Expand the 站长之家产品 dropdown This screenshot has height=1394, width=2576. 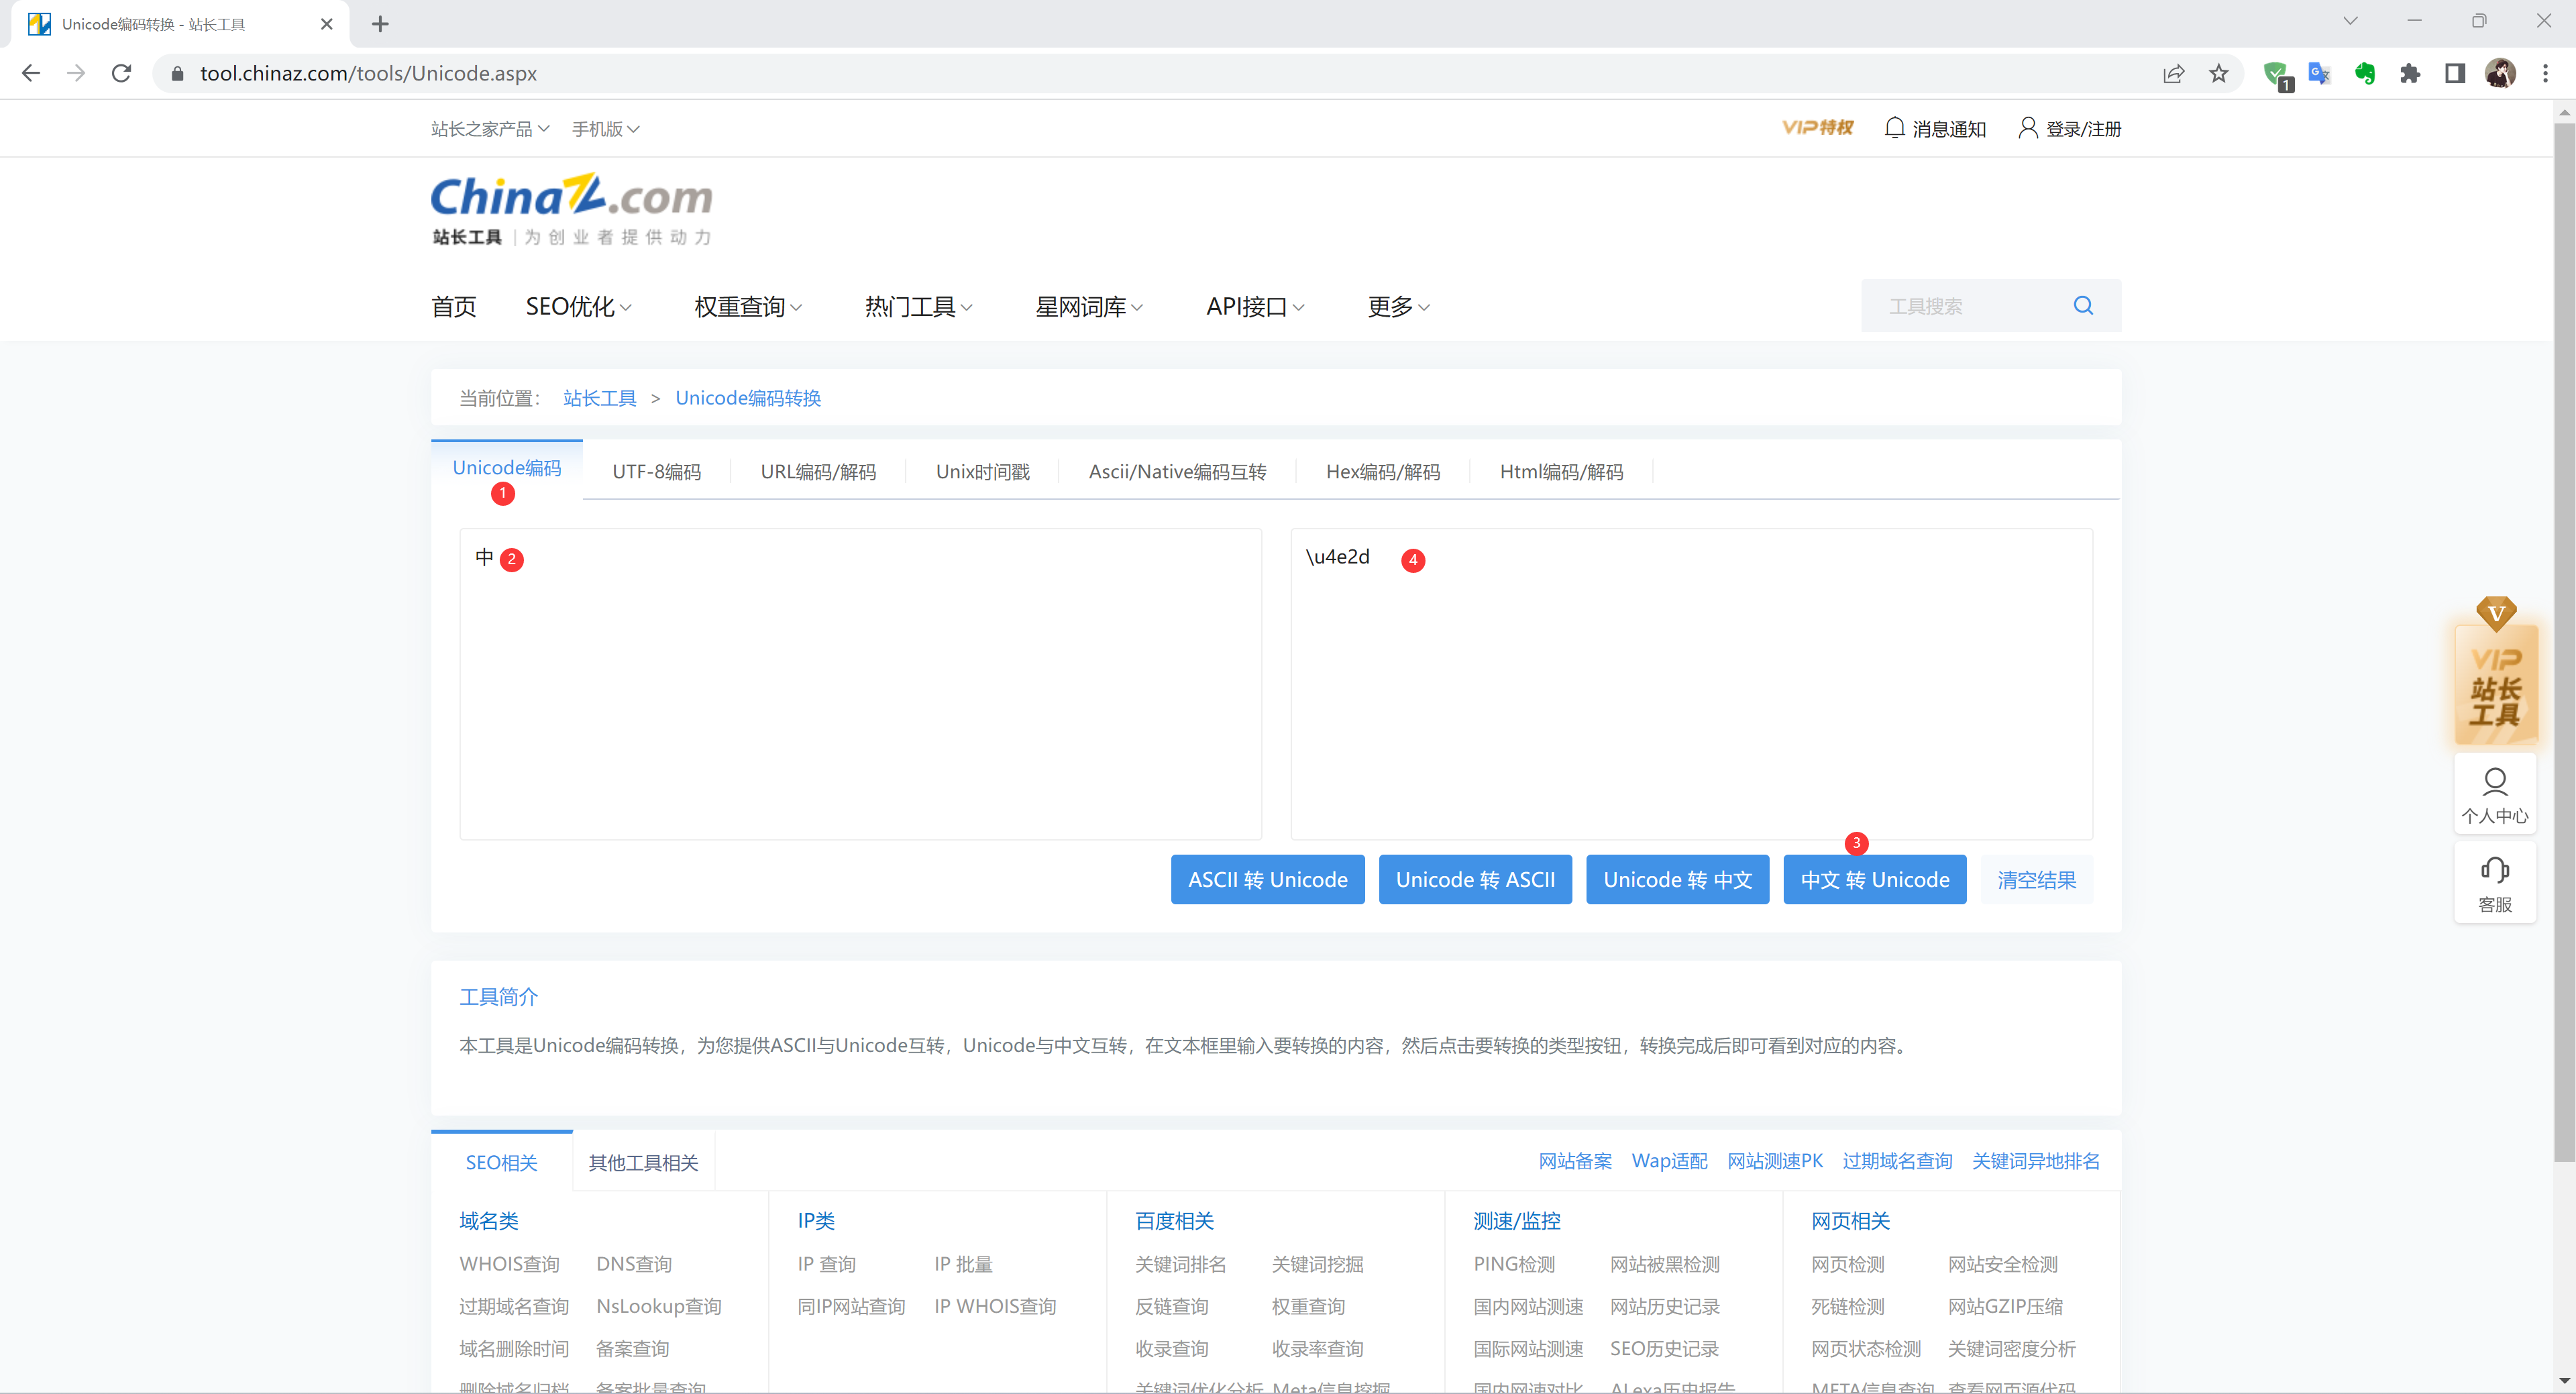pos(490,129)
